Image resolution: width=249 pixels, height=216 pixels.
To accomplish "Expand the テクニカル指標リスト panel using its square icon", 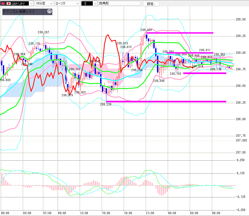I will 50,11.
